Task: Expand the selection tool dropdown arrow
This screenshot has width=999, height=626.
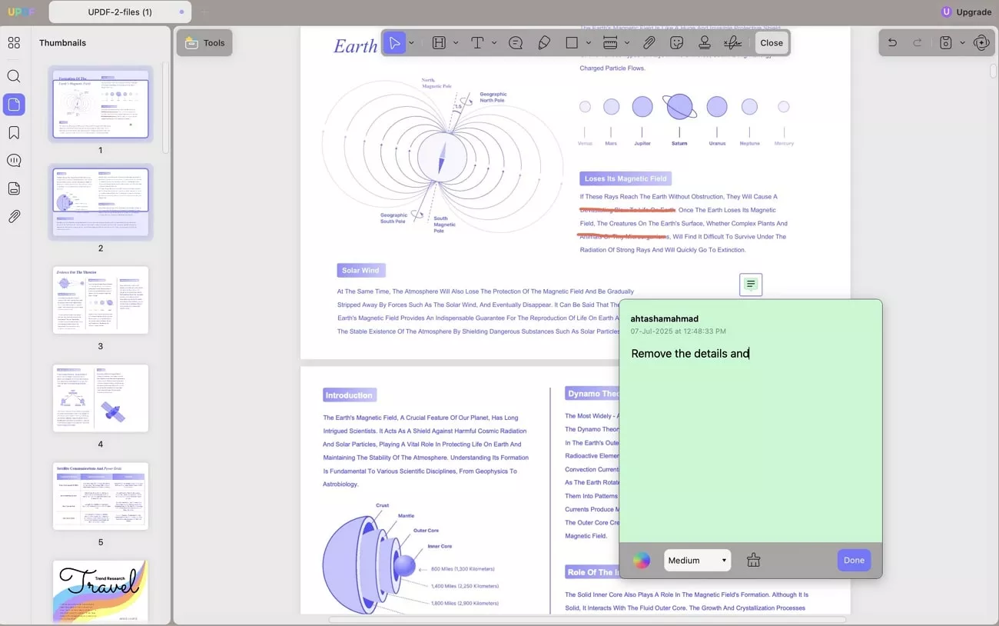Action: click(412, 43)
